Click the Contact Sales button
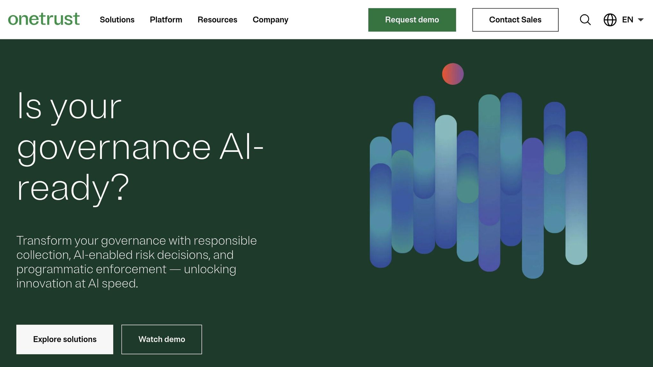Viewport: 653px width, 367px height. tap(515, 20)
